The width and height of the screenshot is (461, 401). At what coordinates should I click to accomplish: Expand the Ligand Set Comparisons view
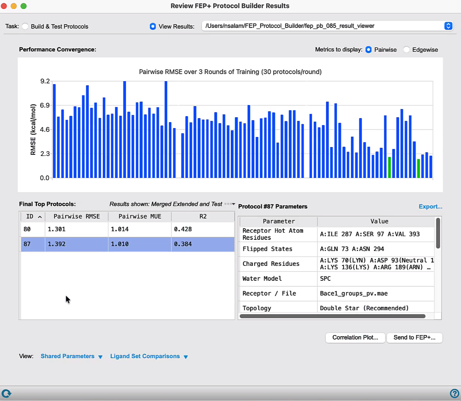click(145, 356)
